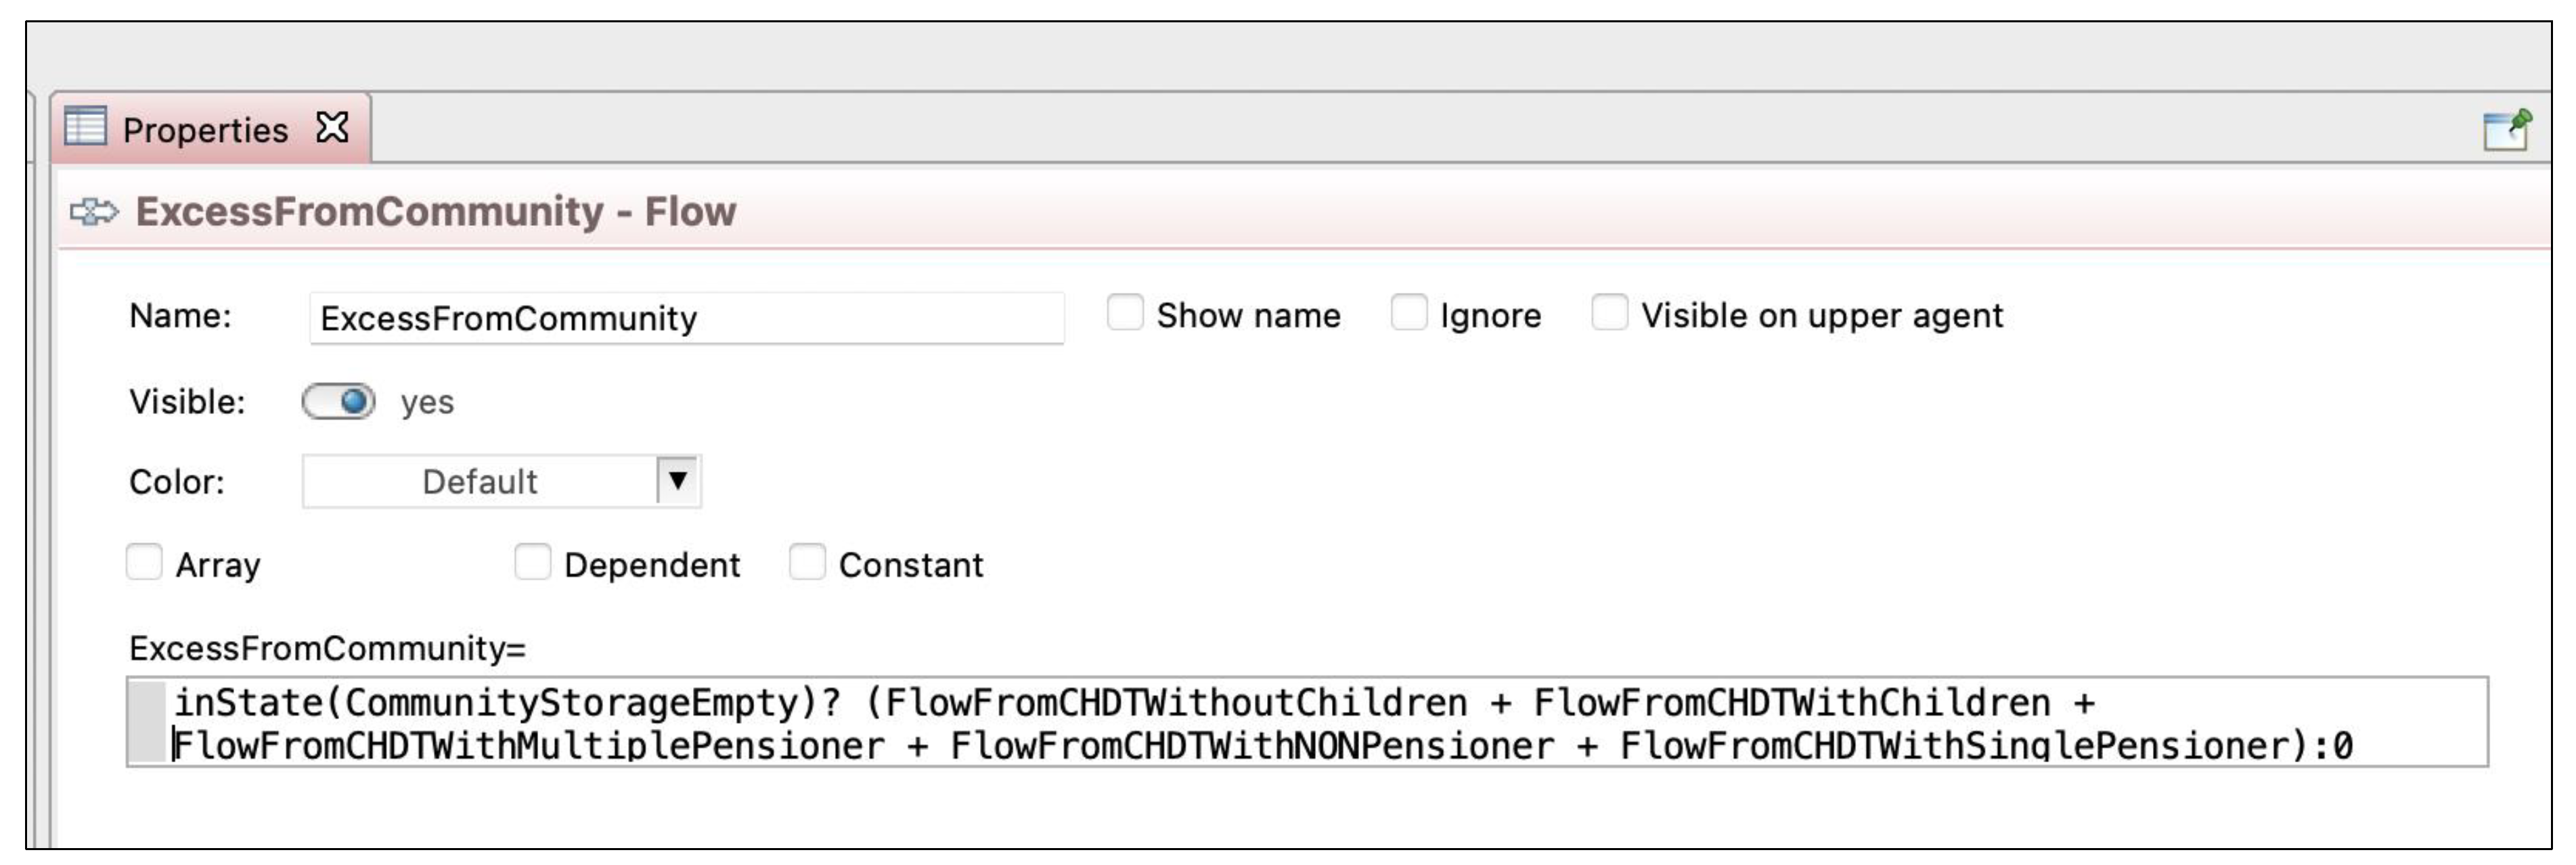The width and height of the screenshot is (2576, 865).
Task: Check the Constant checkbox
Action: pyautogui.click(x=807, y=562)
